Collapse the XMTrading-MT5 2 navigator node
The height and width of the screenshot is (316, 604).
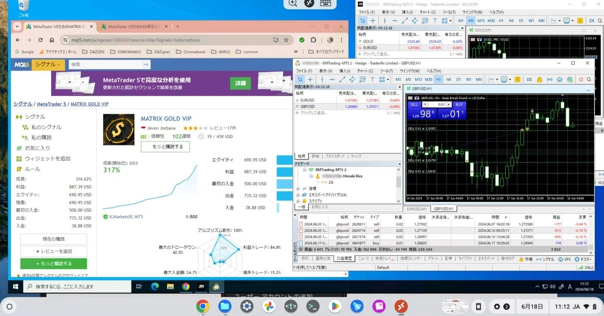coord(305,170)
